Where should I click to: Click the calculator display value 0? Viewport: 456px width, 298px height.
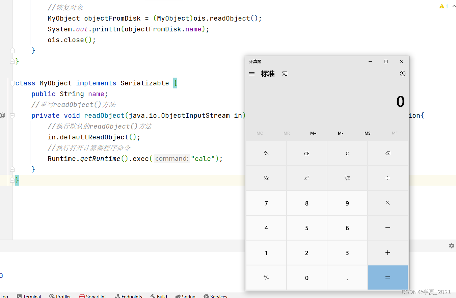tap(400, 102)
